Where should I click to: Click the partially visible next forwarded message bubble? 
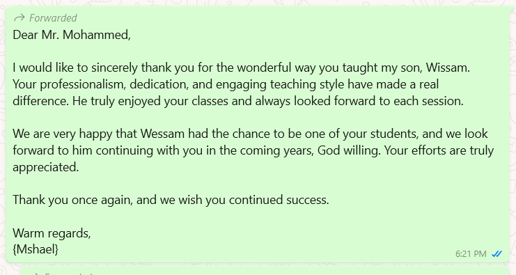tap(264, 271)
